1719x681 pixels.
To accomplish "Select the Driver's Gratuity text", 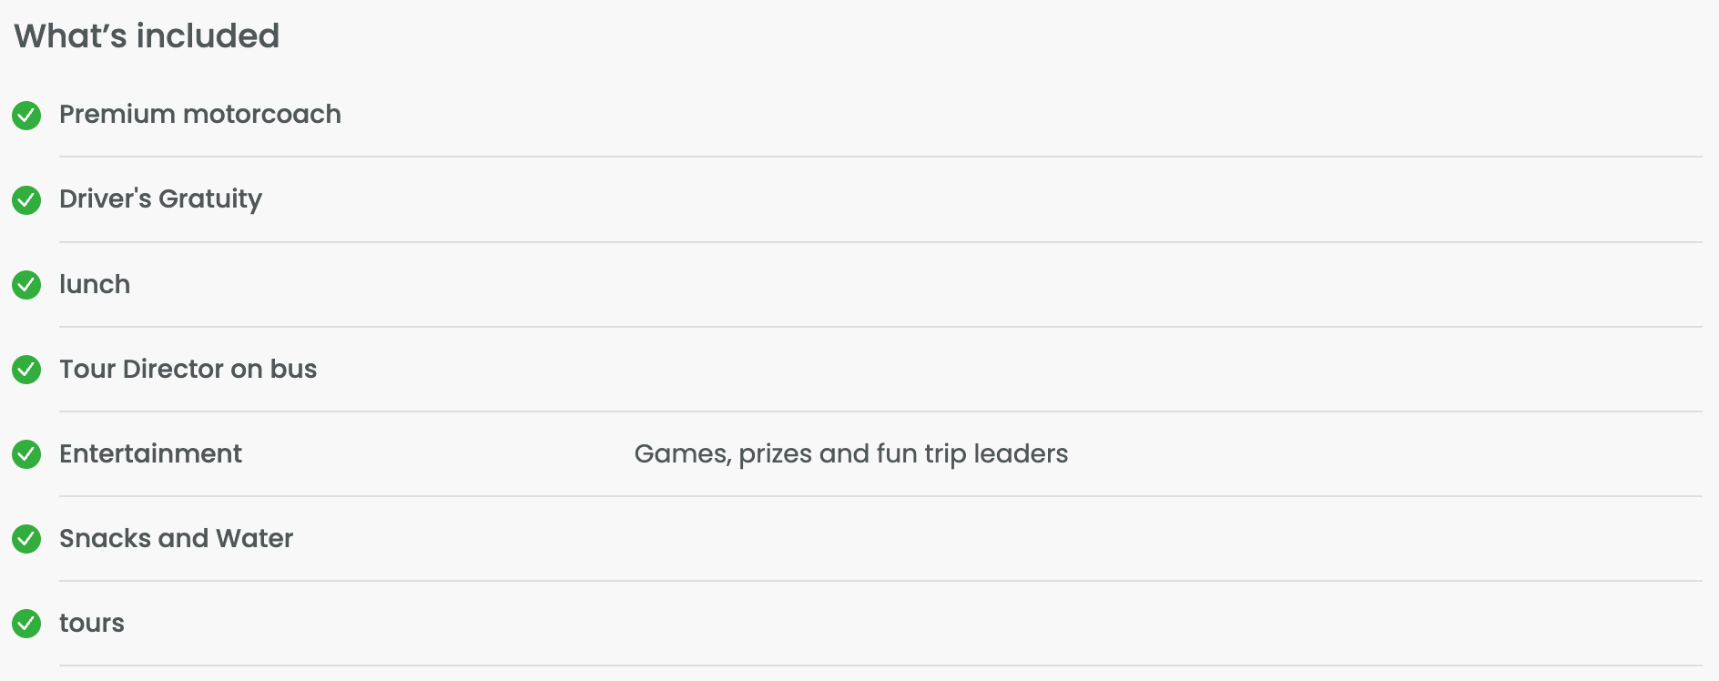I will click(161, 199).
